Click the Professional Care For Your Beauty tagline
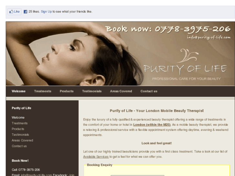This screenshot has height=176, width=235. 187,79
